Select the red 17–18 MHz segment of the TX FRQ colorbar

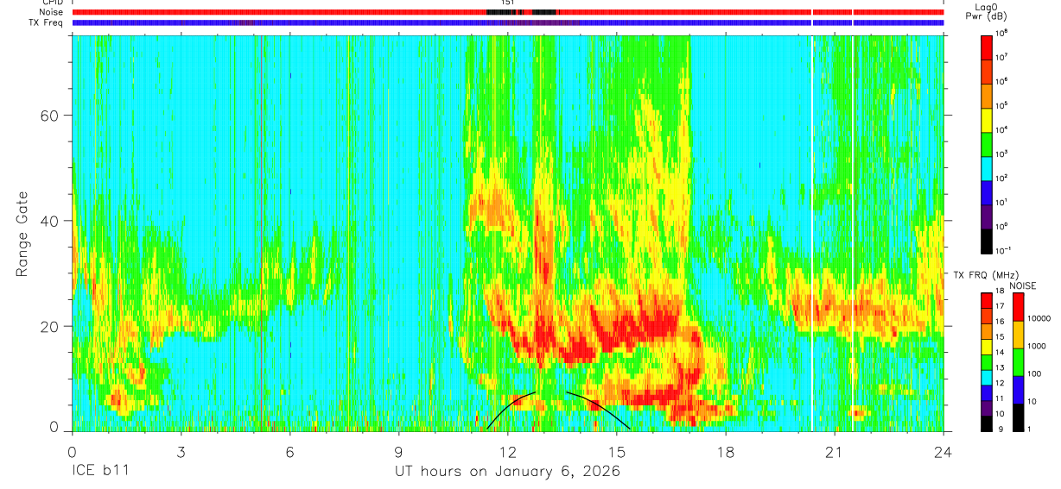(x=988, y=301)
